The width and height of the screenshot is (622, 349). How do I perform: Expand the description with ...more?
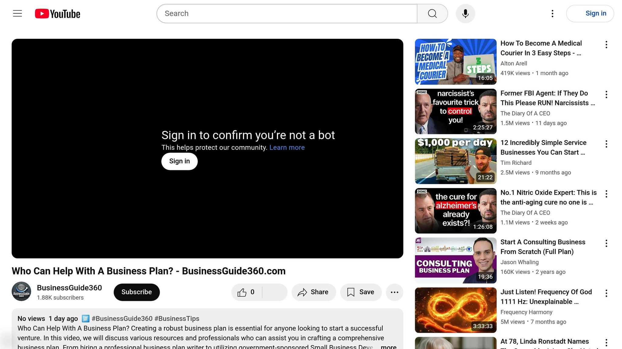pos(388,347)
